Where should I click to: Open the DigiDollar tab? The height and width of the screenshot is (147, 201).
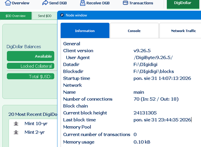point(183,4)
